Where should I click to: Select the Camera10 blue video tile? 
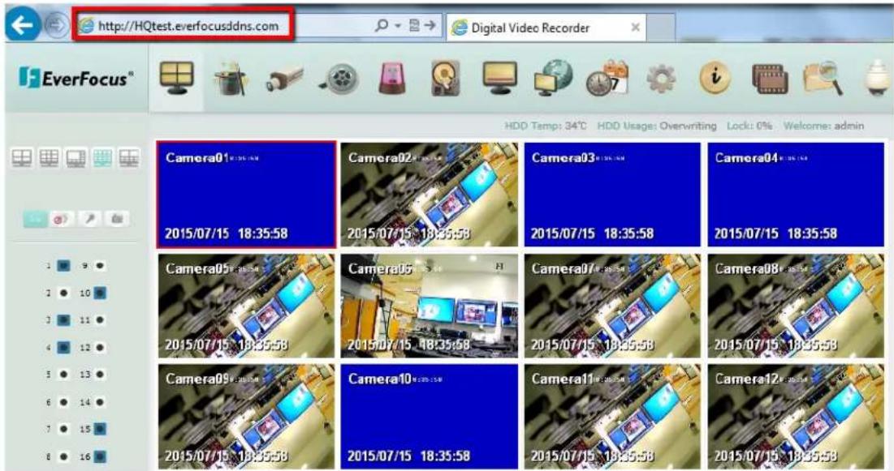[430, 417]
